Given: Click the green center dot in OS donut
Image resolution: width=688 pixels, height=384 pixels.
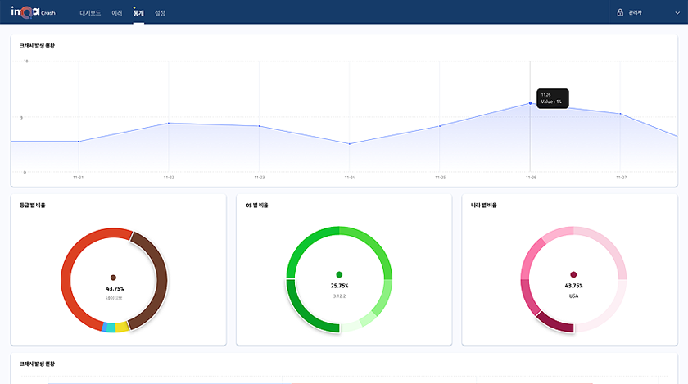Looking at the screenshot, I should (x=339, y=275).
